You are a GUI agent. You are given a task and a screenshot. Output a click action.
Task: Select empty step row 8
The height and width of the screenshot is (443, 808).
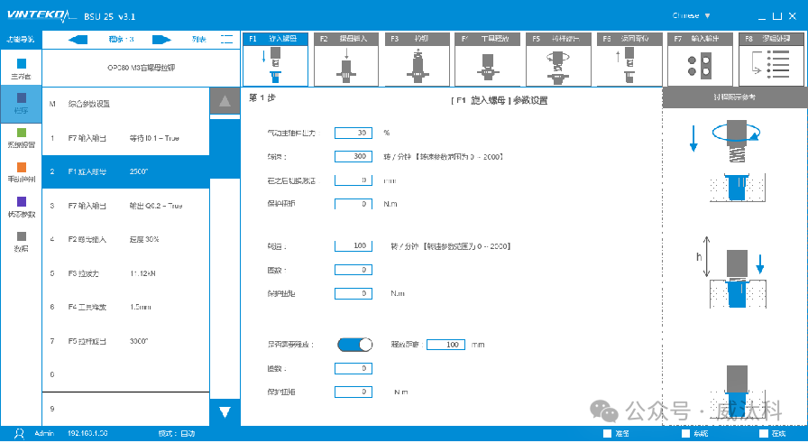[x=125, y=374]
